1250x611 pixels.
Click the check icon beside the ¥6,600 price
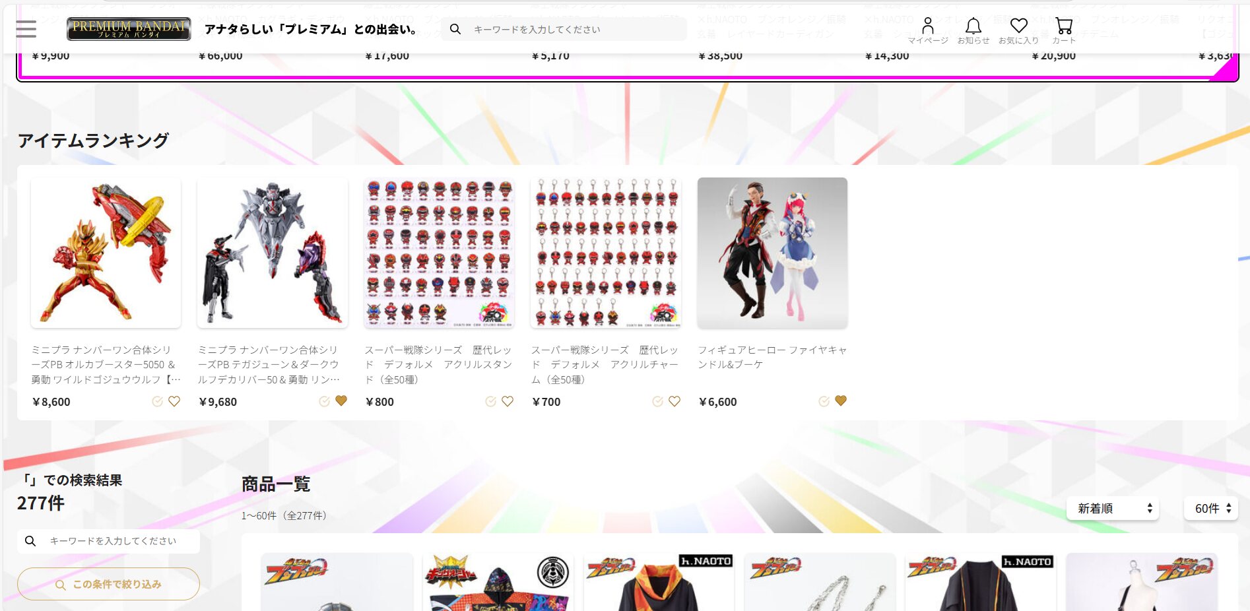pyautogui.click(x=824, y=401)
